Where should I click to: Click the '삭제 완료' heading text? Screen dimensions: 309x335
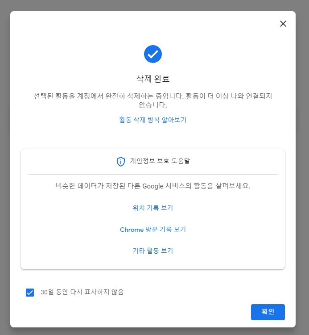[153, 79]
